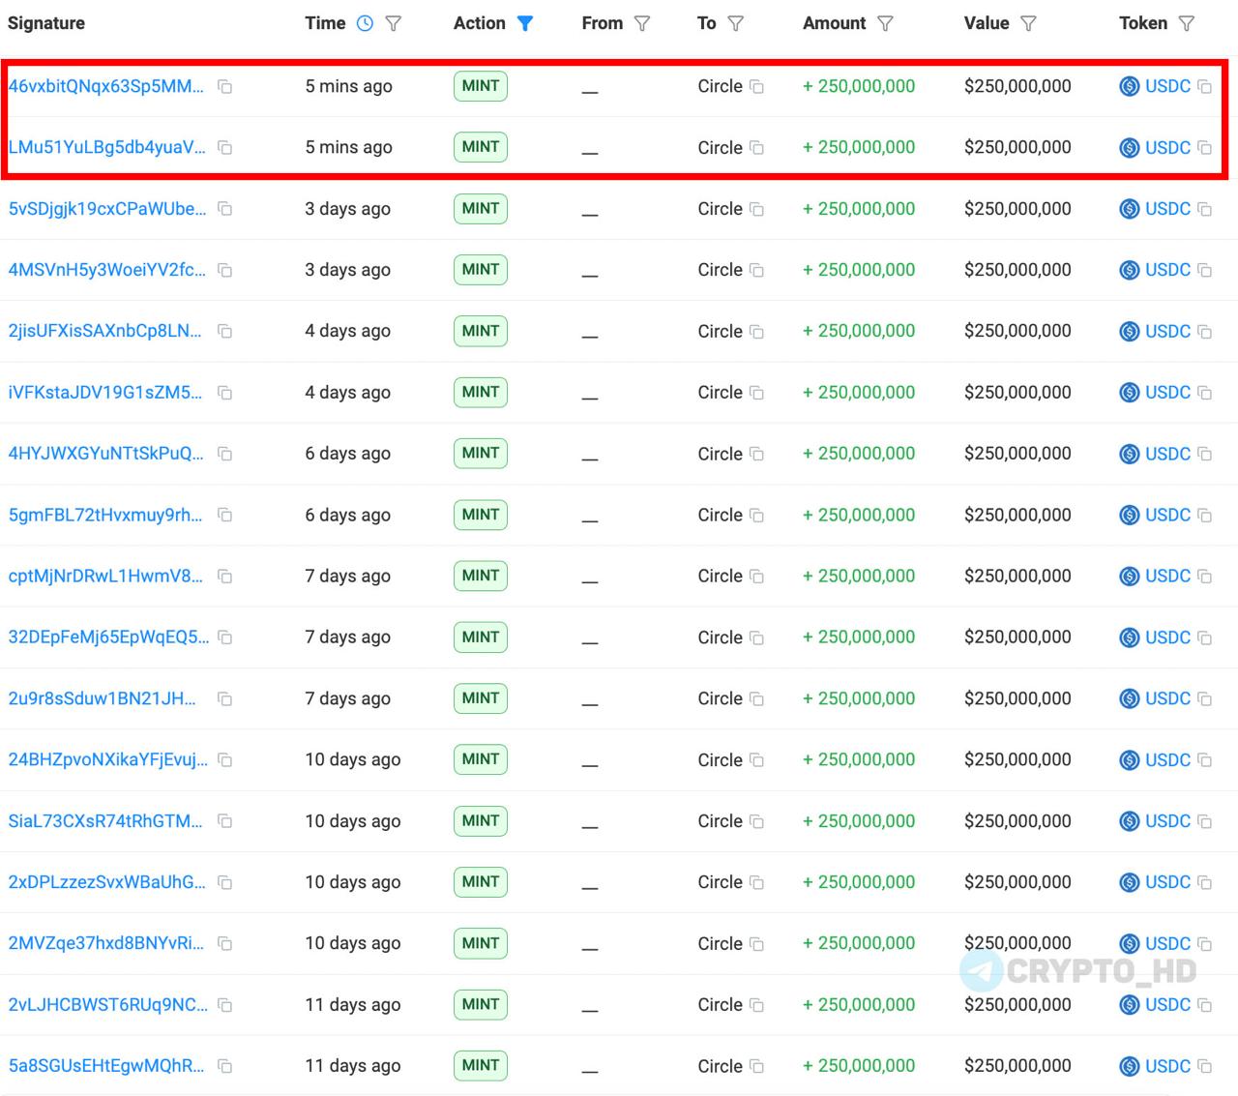This screenshot has height=1096, width=1238.
Task: Toggle the Time column clock format icon
Action: tap(365, 23)
